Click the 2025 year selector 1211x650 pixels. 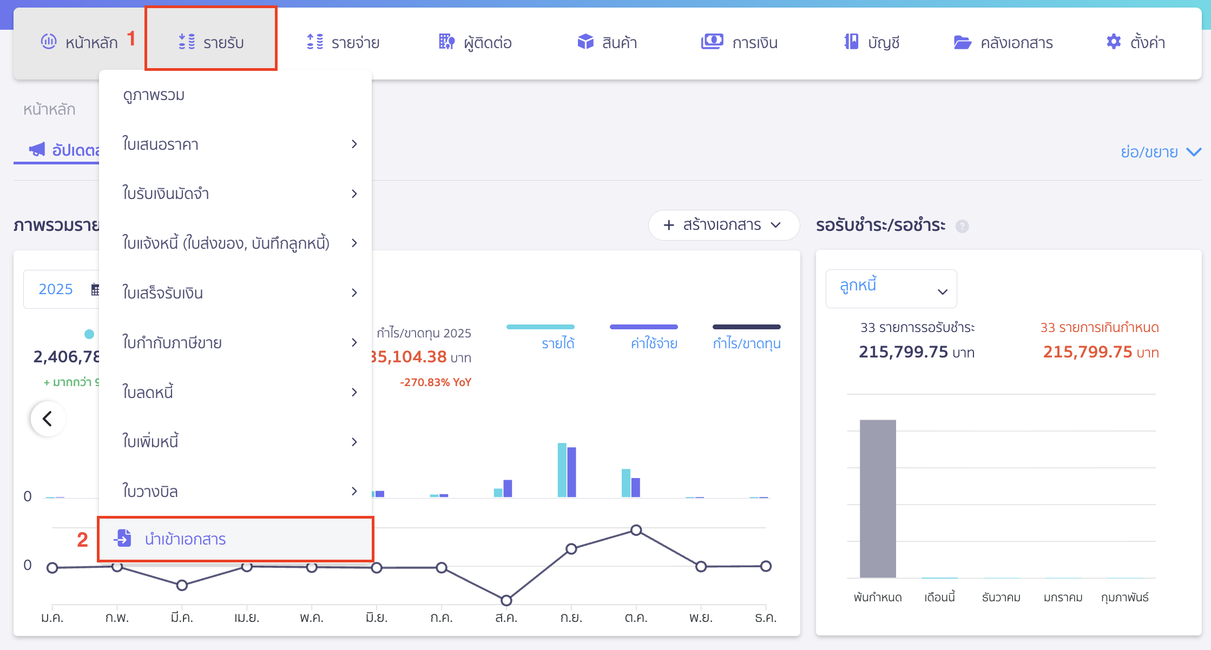point(55,289)
